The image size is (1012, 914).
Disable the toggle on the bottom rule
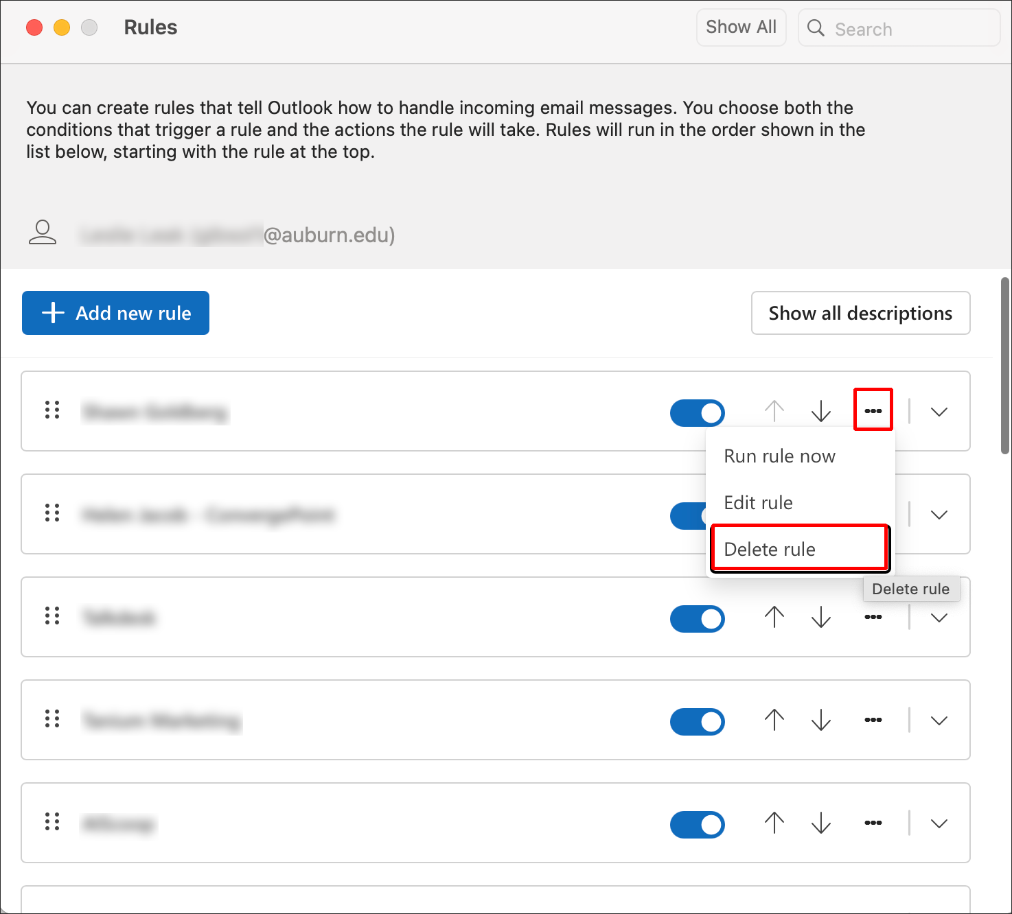[697, 825]
